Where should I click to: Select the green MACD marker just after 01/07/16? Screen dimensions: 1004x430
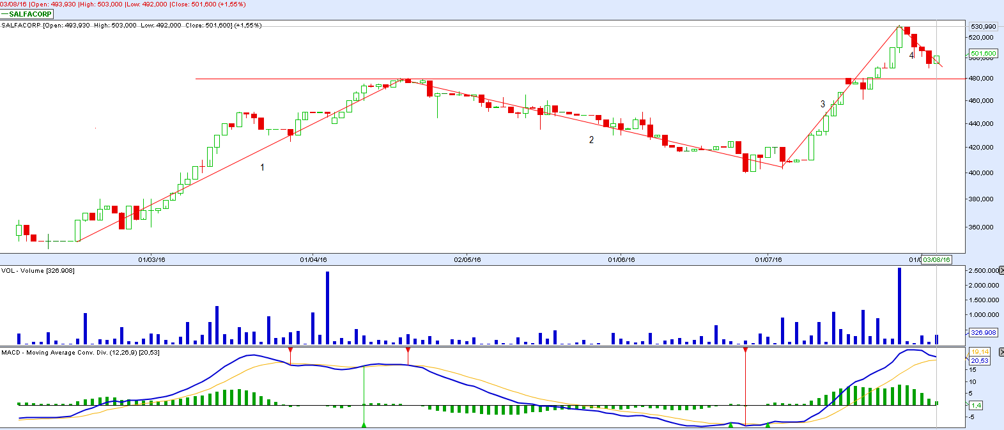pos(768,425)
